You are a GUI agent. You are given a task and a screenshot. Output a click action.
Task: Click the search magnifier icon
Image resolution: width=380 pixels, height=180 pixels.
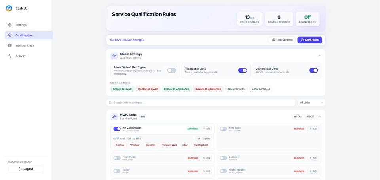point(110,103)
